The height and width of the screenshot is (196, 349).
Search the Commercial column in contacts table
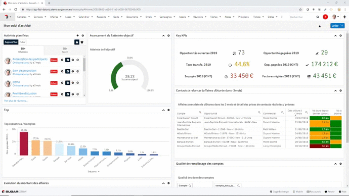click(282, 113)
